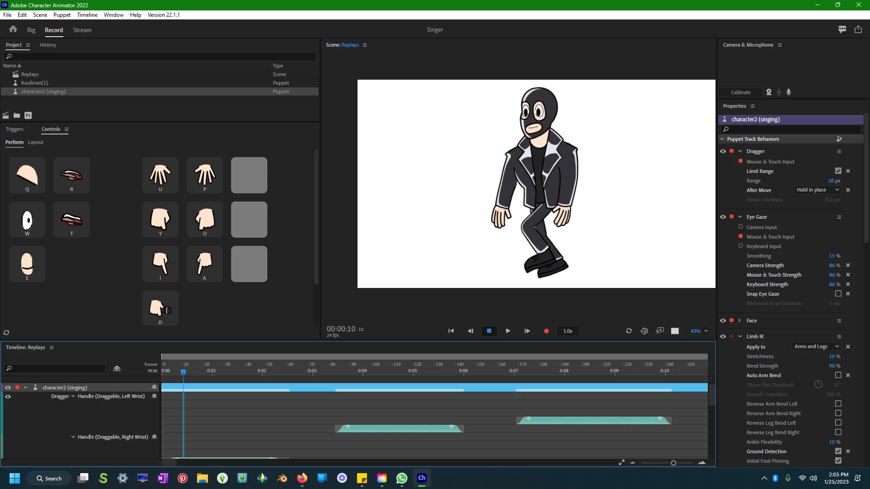Enable the Snap Eye Gaze checkbox
The image size is (870, 489).
pyautogui.click(x=838, y=294)
